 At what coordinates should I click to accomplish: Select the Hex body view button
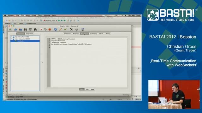pyautogui.click(x=87, y=89)
